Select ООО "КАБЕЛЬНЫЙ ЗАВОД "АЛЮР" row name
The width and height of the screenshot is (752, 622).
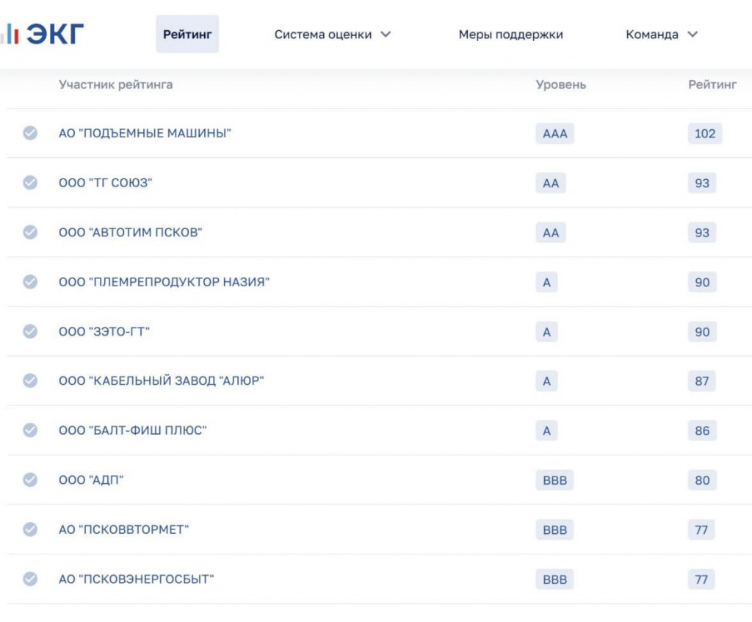[161, 381]
